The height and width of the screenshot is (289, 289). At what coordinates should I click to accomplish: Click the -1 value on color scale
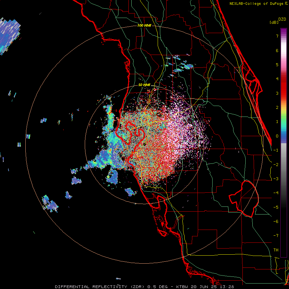pos(276,150)
